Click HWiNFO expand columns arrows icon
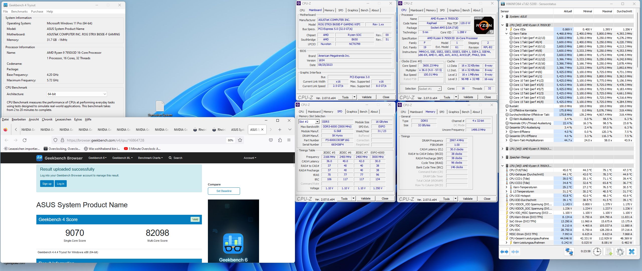 [x=504, y=251]
